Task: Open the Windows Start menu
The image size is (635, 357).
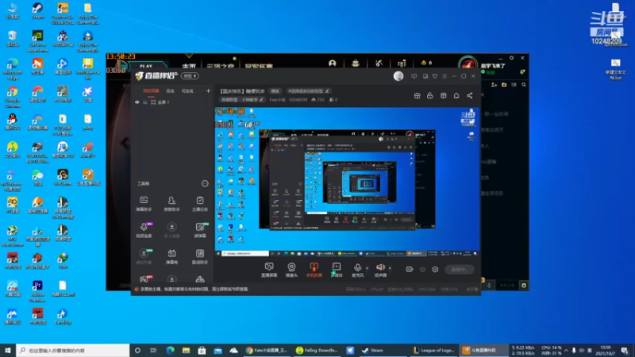Action: [8, 350]
